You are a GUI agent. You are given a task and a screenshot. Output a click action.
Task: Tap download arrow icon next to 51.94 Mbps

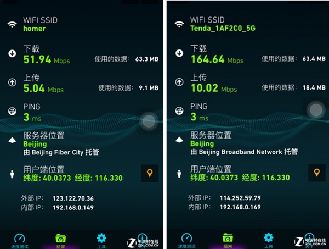pos(12,53)
